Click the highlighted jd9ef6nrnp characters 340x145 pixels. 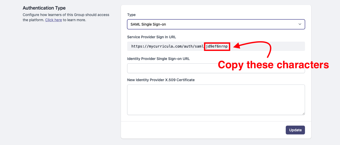(217, 47)
